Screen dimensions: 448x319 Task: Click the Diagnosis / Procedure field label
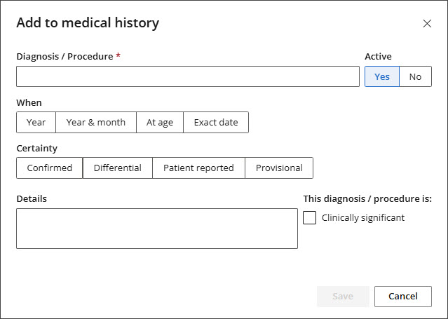point(65,56)
